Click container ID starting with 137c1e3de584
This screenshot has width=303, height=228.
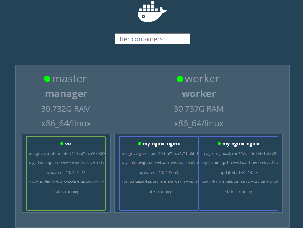[x=67, y=182]
